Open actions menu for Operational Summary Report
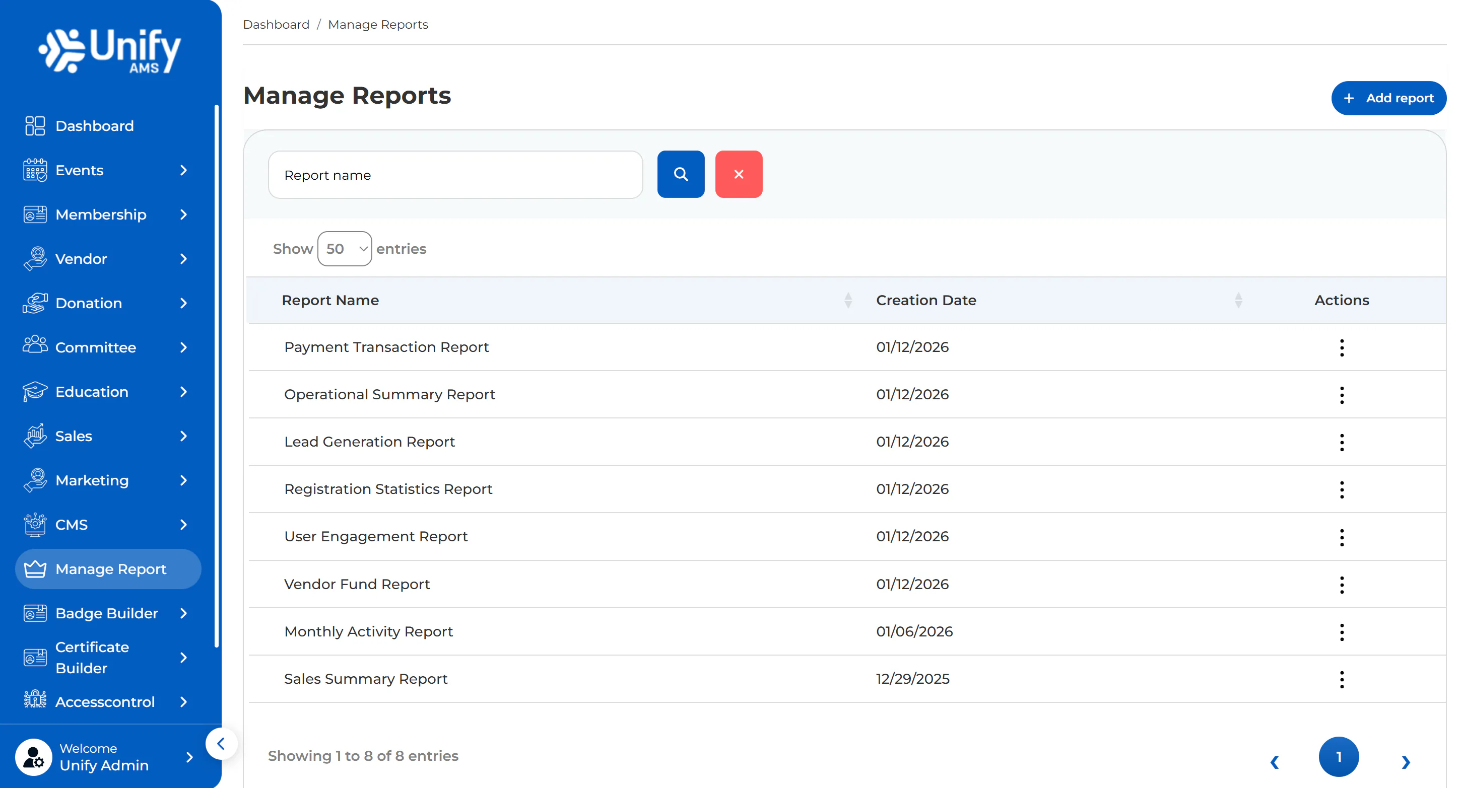Image resolution: width=1462 pixels, height=788 pixels. 1341,395
